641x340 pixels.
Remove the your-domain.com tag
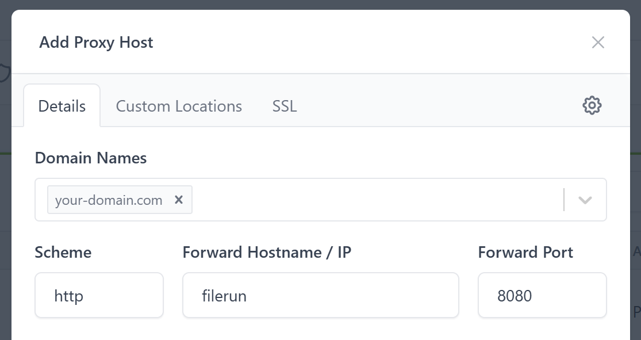coord(179,200)
